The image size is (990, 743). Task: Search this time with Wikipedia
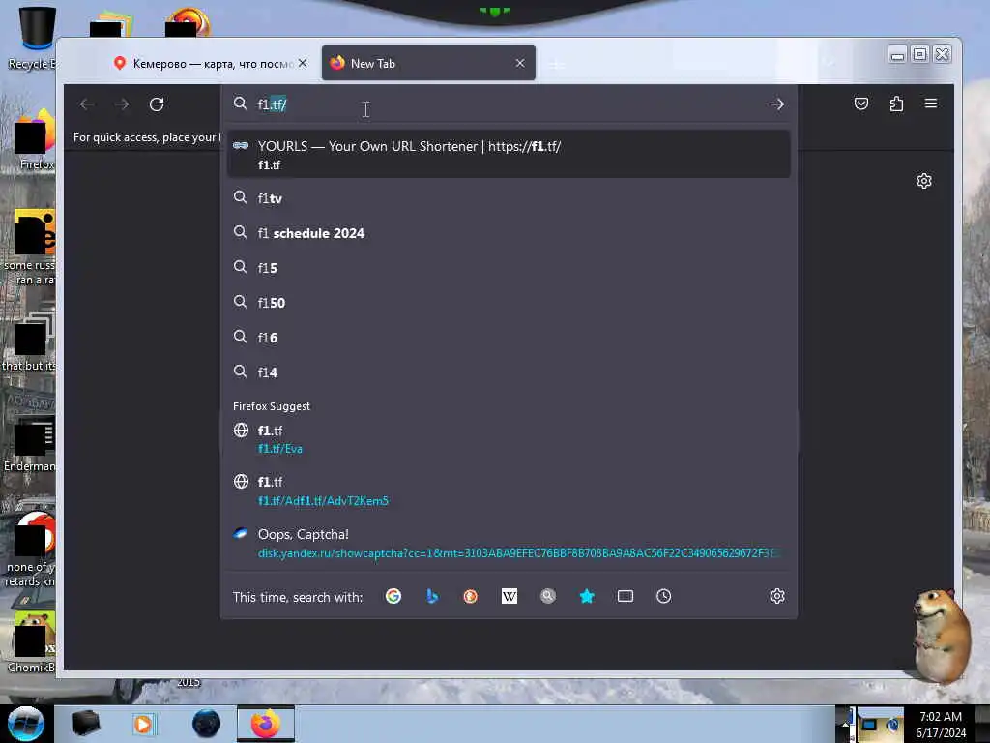pyautogui.click(x=509, y=596)
